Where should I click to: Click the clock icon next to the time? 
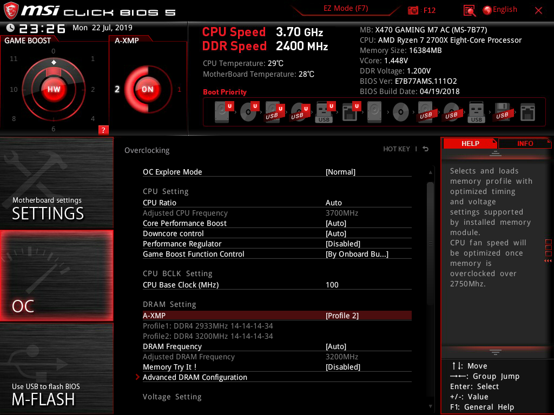tap(11, 28)
